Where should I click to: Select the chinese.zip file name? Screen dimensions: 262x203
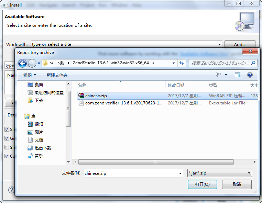(96, 95)
